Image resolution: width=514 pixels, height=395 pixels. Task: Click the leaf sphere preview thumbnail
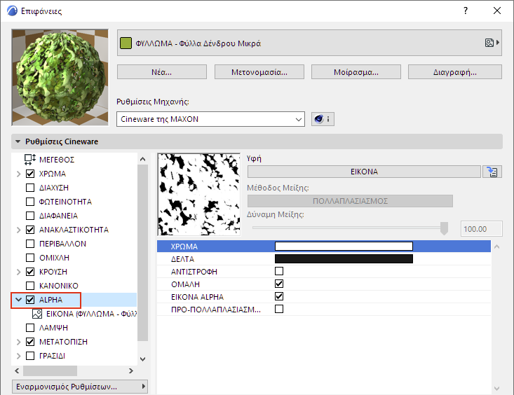click(60, 77)
